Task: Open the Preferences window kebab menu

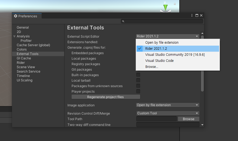Action: (x=192, y=15)
